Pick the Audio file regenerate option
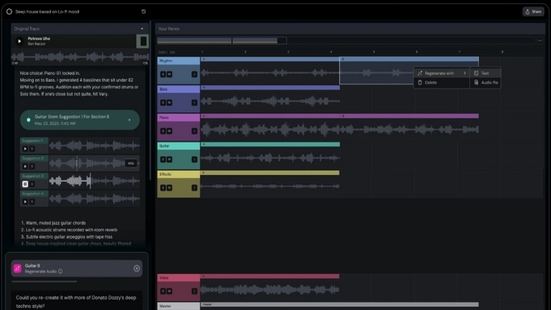This screenshot has width=551, height=310. pyautogui.click(x=489, y=83)
